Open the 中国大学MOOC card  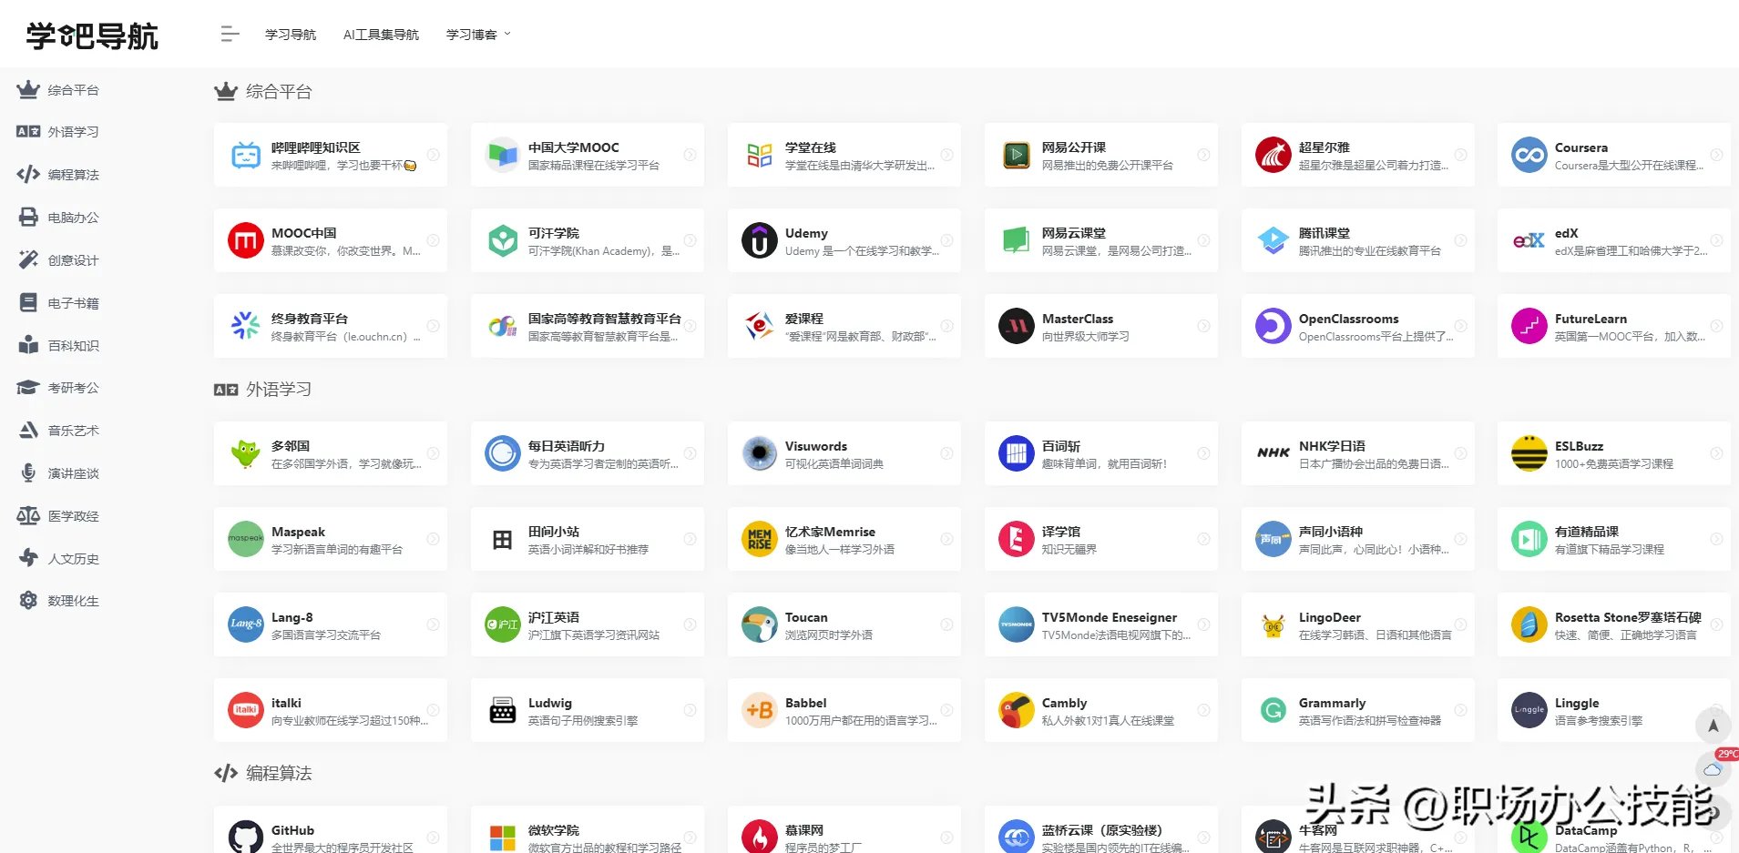coord(587,155)
